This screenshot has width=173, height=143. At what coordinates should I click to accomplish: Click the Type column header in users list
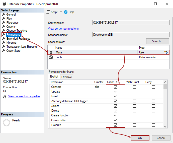pyautogui.click(x=150, y=48)
